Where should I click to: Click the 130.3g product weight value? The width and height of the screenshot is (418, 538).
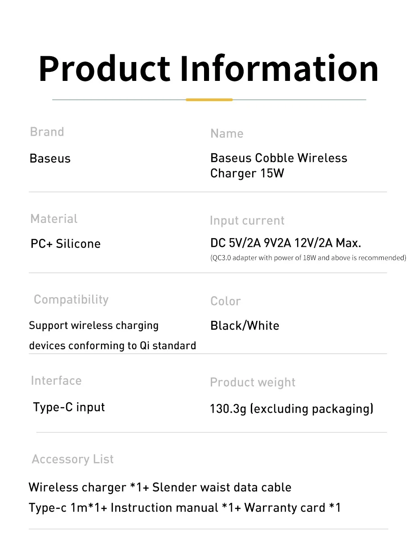(x=292, y=409)
